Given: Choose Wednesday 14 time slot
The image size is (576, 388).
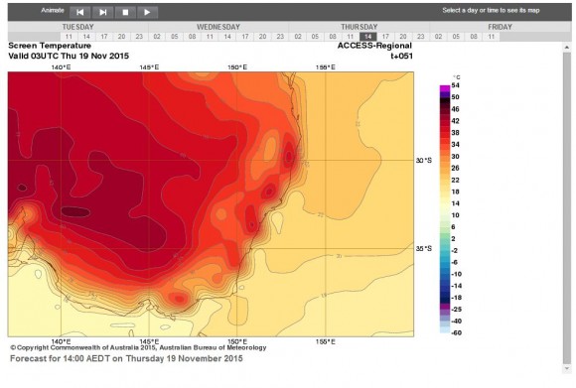Looking at the screenshot, I should [227, 37].
